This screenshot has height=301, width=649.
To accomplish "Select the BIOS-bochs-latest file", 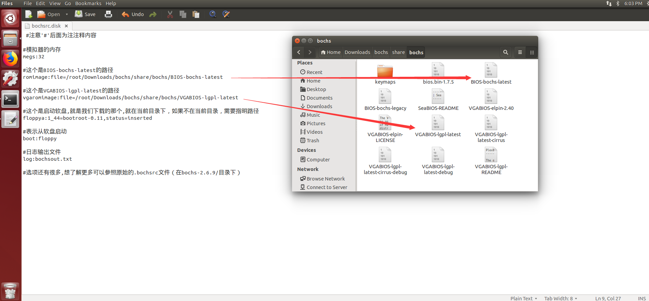I will (x=491, y=74).
